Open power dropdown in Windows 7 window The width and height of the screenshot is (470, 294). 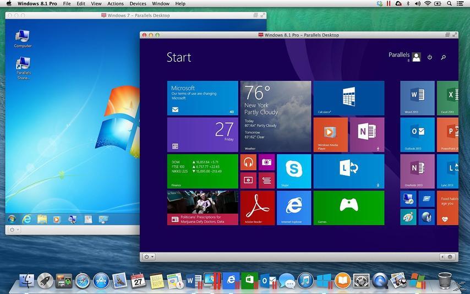14,230
